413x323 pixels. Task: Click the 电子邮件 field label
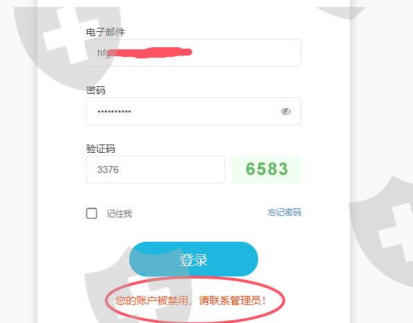[x=106, y=32]
